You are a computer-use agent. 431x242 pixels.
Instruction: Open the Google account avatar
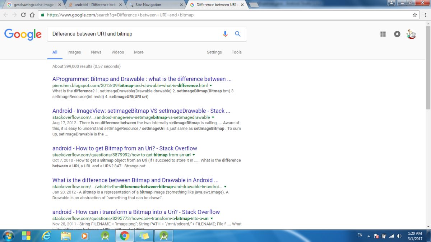411,34
